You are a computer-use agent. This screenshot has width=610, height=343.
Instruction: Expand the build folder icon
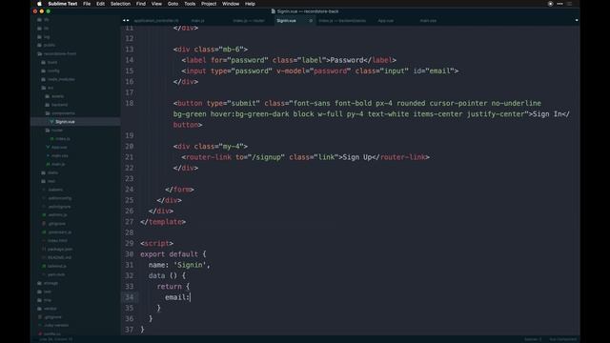[43, 62]
